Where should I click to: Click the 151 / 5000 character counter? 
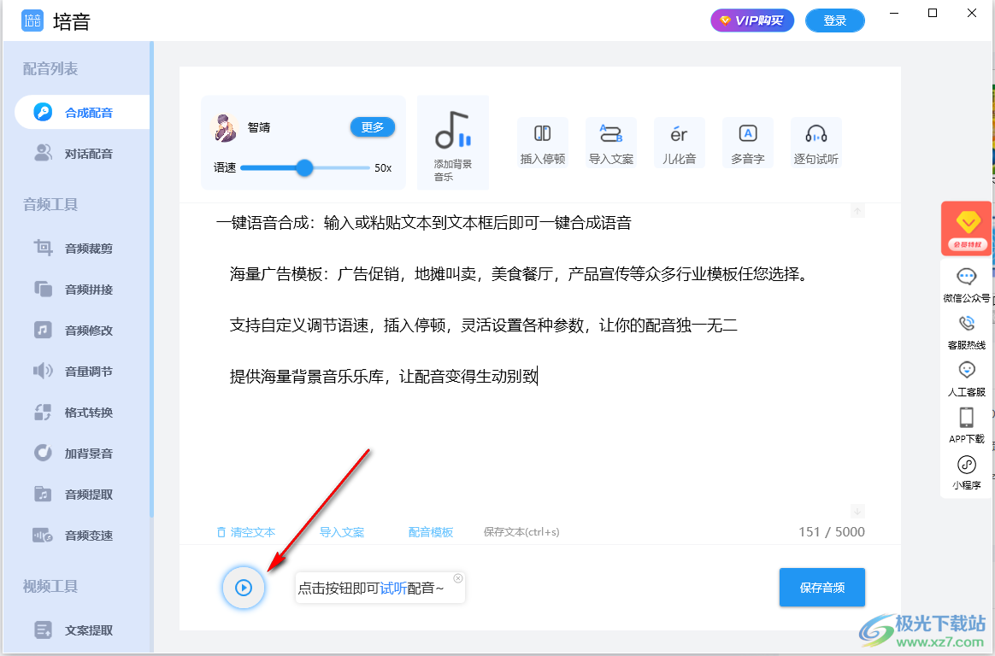coord(831,532)
